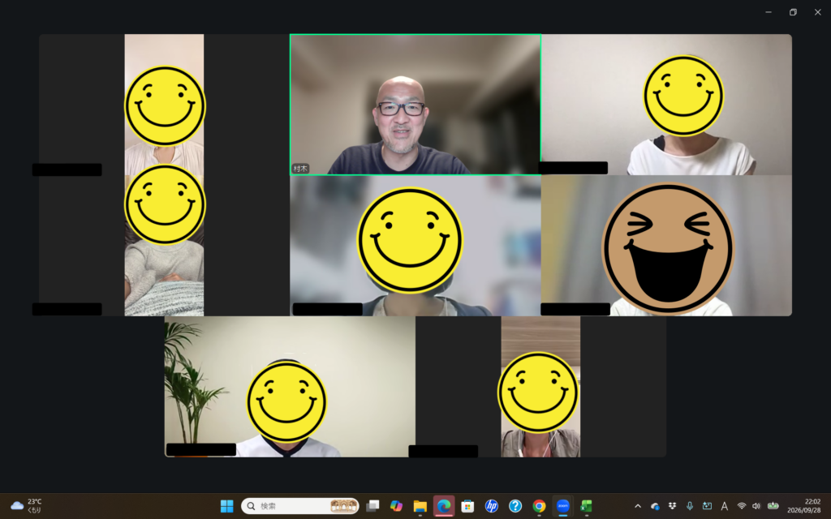Viewport: 831px width, 519px height.
Task: Switch to Google Chrome in the taskbar
Action: pos(539,506)
